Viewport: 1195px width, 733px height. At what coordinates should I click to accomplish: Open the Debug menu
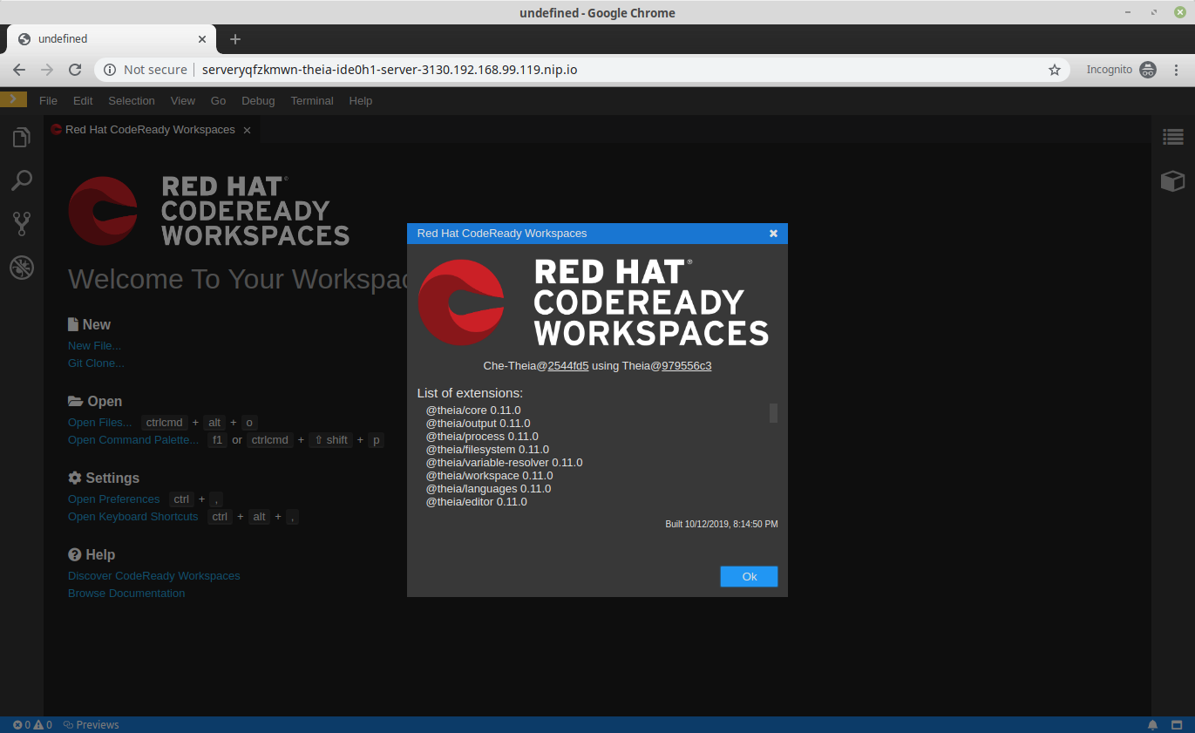tap(258, 100)
